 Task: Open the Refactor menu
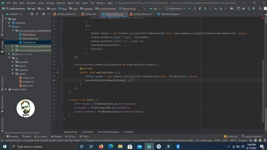[x=61, y=3]
